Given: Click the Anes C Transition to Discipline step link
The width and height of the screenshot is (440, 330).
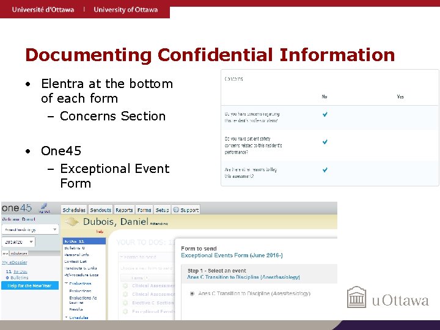Looking at the screenshot, I should (x=243, y=277).
